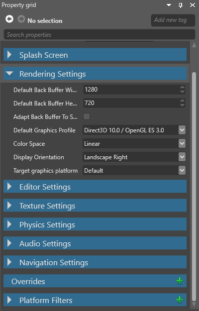Open the Default Graphics Profile dropdown

pyautogui.click(x=182, y=130)
